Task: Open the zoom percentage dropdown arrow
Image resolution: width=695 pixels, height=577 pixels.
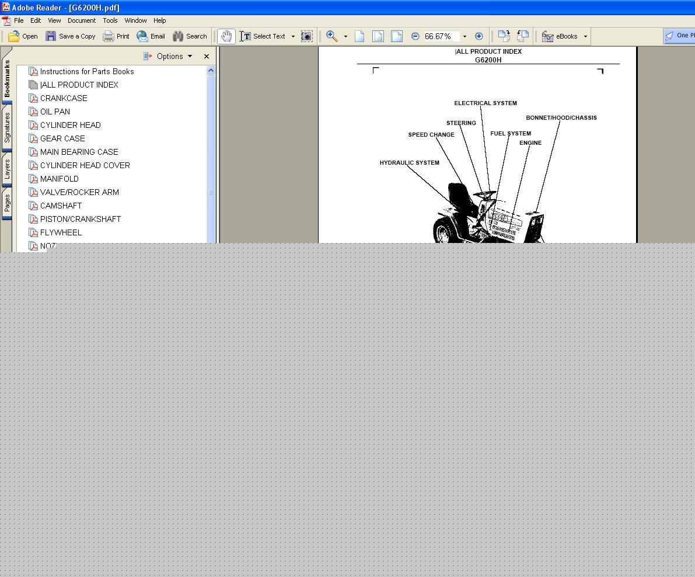Action: coord(465,36)
